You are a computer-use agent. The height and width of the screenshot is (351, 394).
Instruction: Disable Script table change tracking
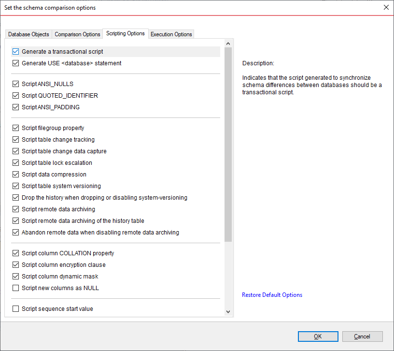(x=16, y=140)
